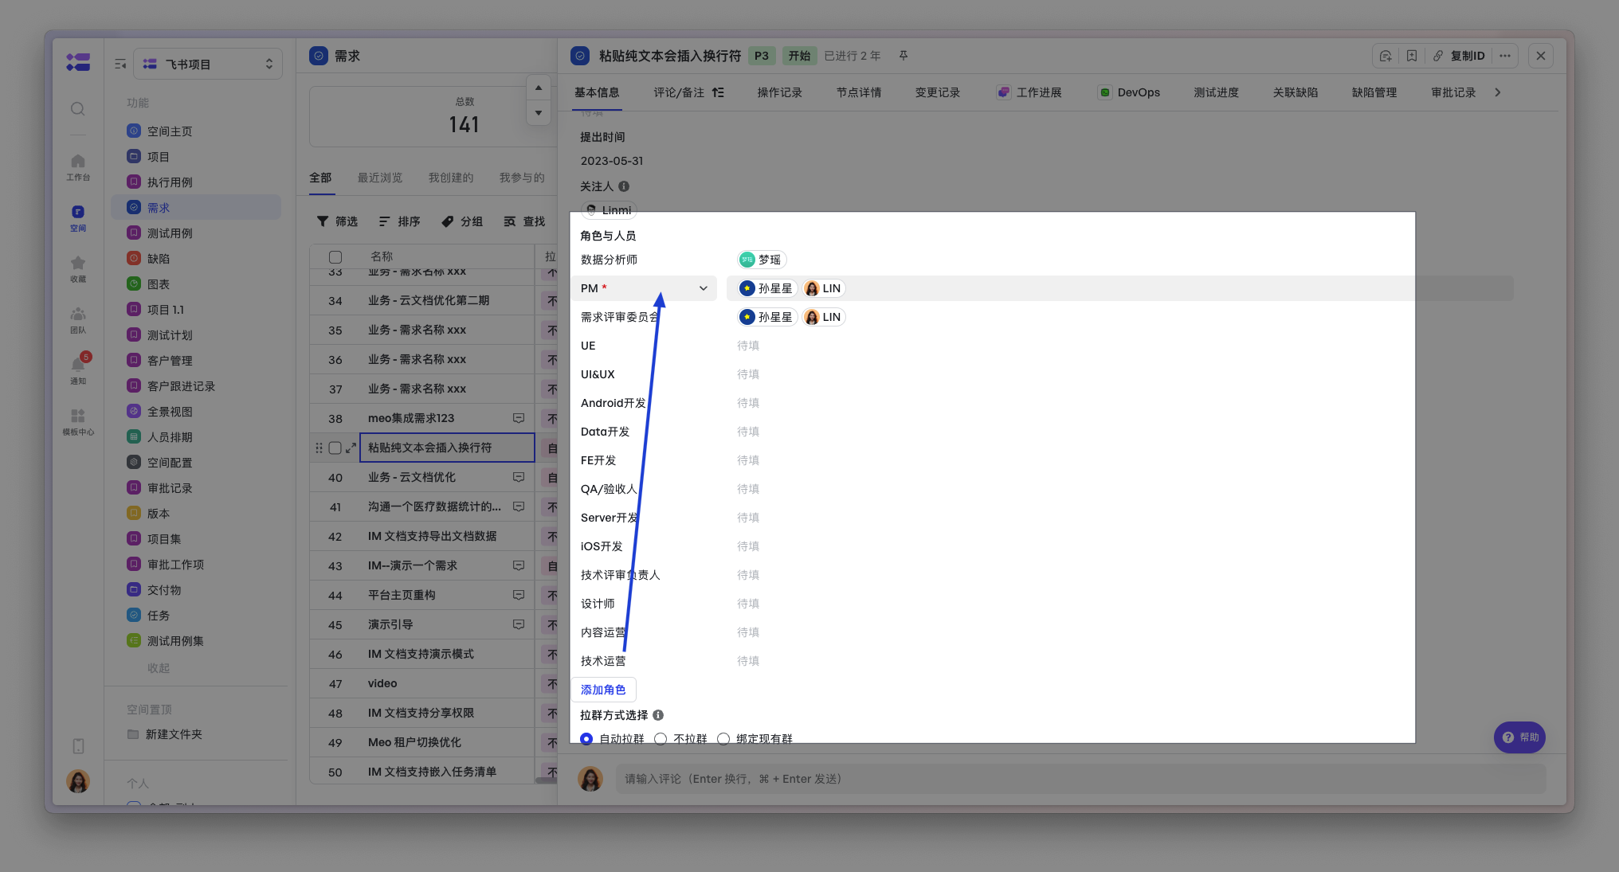Click the sort icon next to 评论/备注
The height and width of the screenshot is (872, 1619).
(x=718, y=92)
